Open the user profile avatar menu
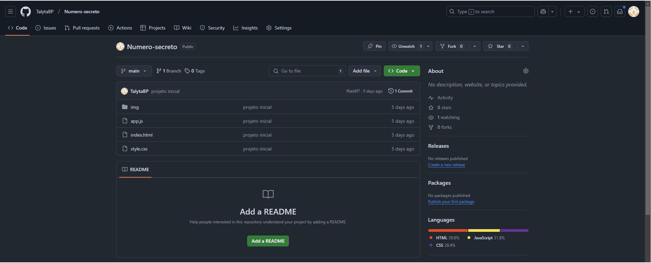The height and width of the screenshot is (263, 651). (x=634, y=12)
